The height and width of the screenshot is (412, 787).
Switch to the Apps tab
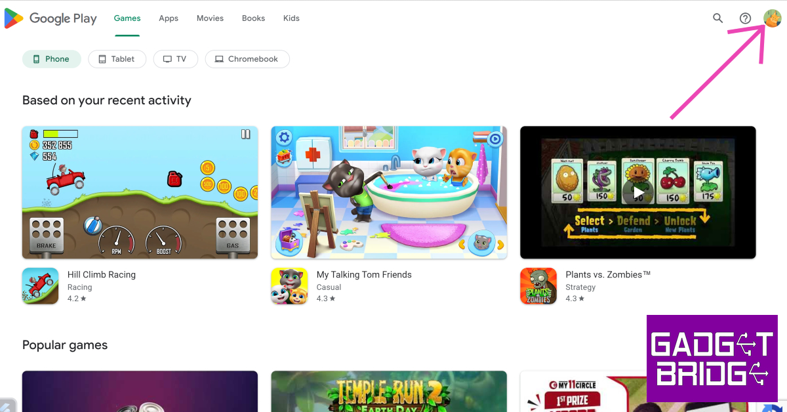(169, 18)
